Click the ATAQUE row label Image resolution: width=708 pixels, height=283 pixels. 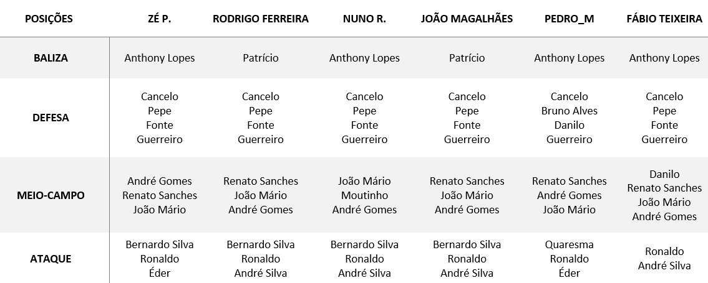coord(51,259)
